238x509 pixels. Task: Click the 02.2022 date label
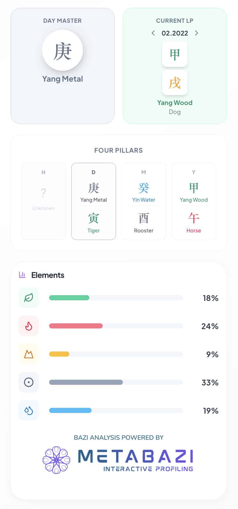coord(175,33)
